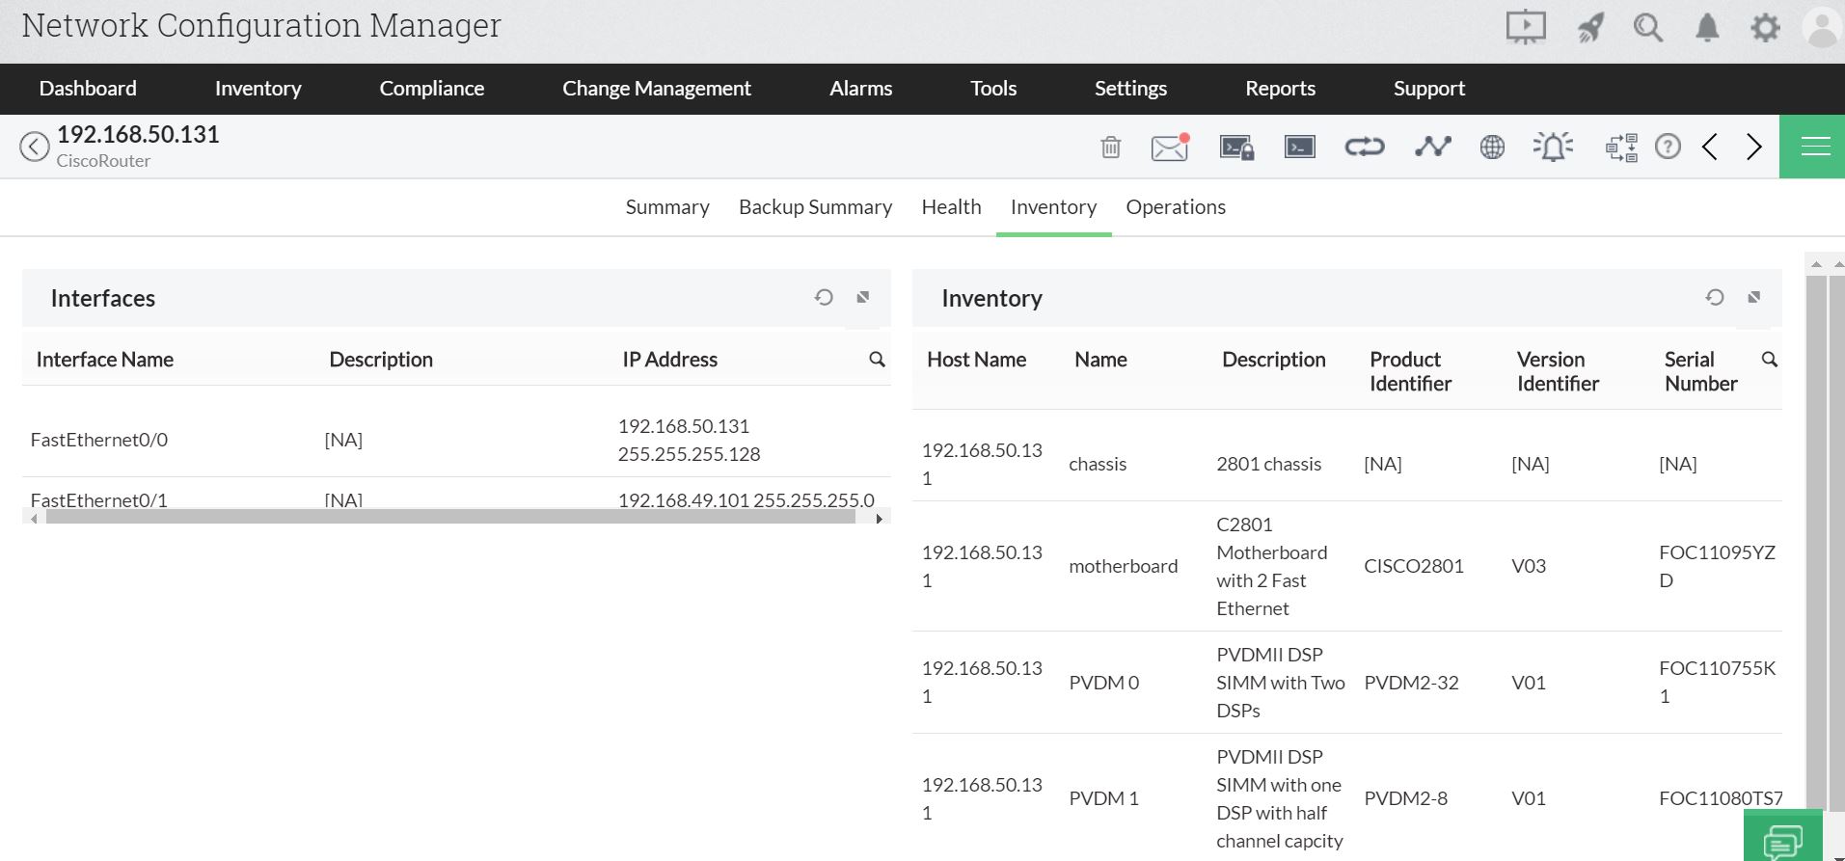Expand the Inventory panel to full view
The height and width of the screenshot is (861, 1845).
click(1754, 297)
